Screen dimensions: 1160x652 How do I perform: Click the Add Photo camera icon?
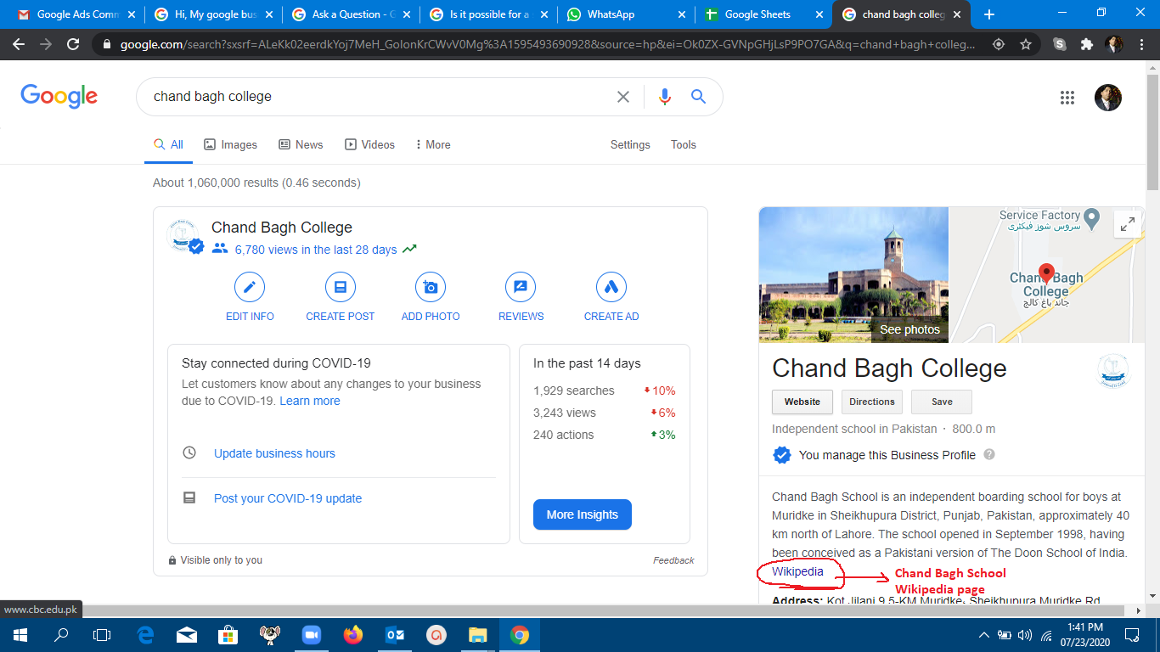click(x=431, y=288)
